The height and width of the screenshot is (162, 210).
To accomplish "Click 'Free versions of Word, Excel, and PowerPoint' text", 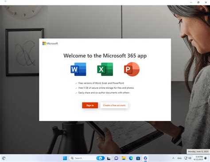I will click(101, 83).
